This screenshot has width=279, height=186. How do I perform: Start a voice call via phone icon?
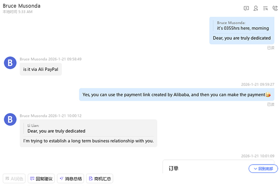(275, 8)
